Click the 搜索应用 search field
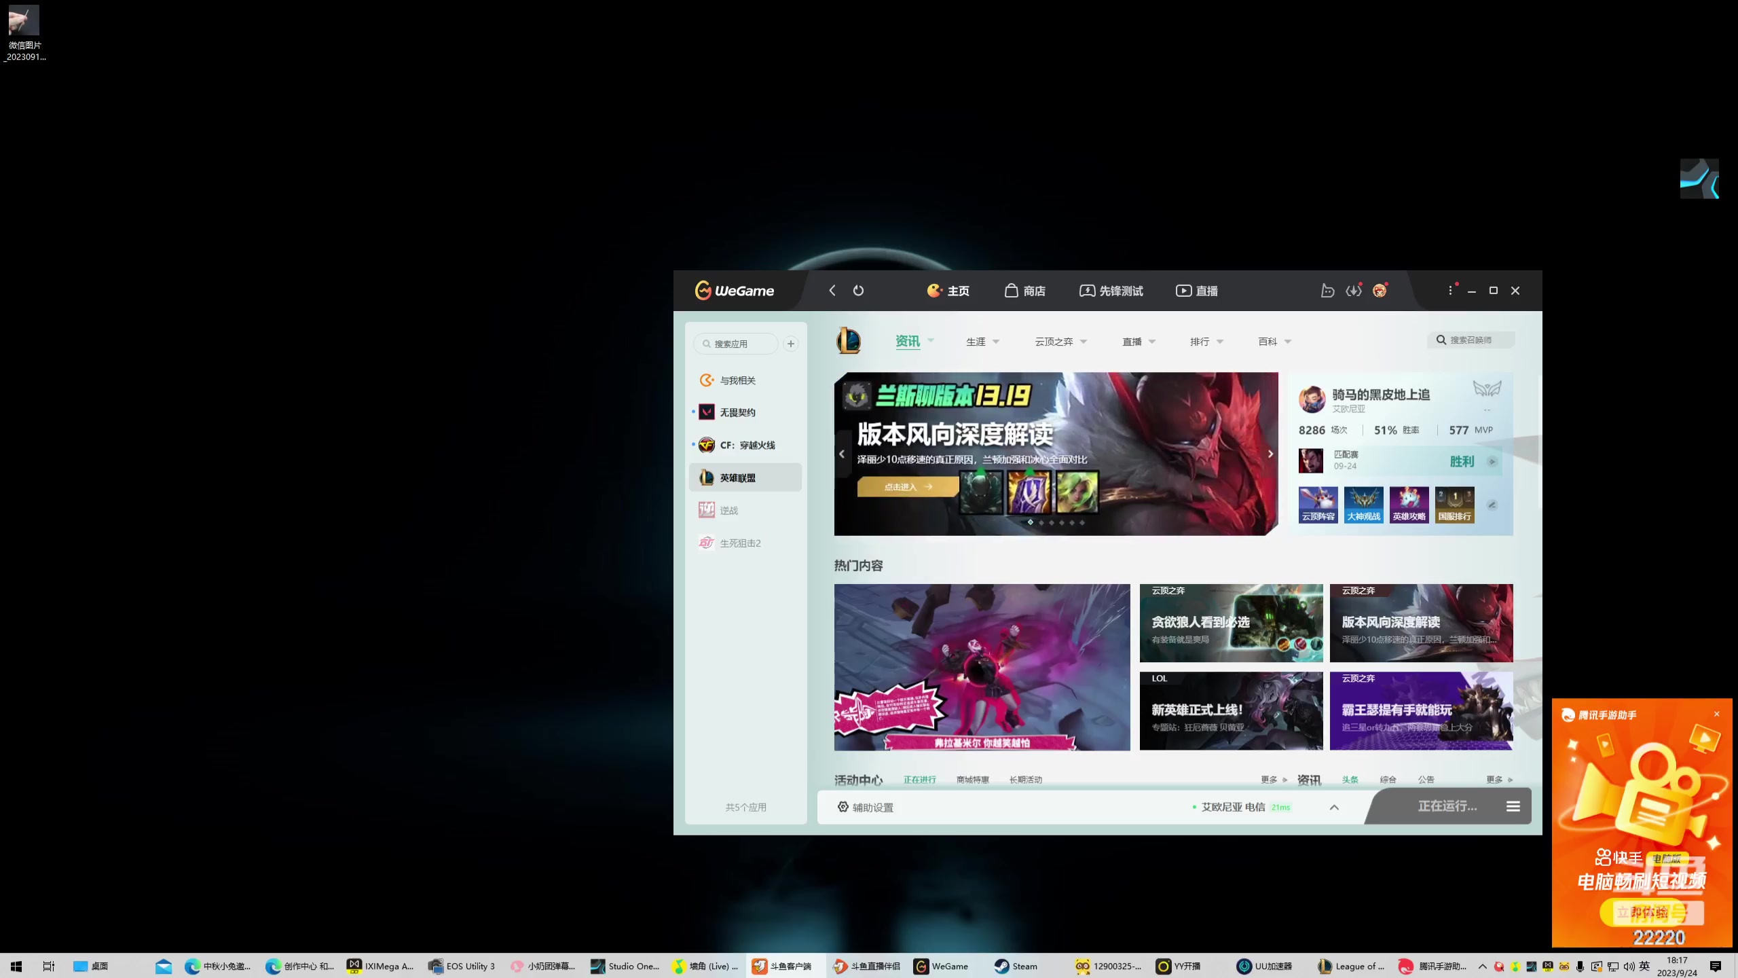1738x978 pixels. tap(736, 344)
